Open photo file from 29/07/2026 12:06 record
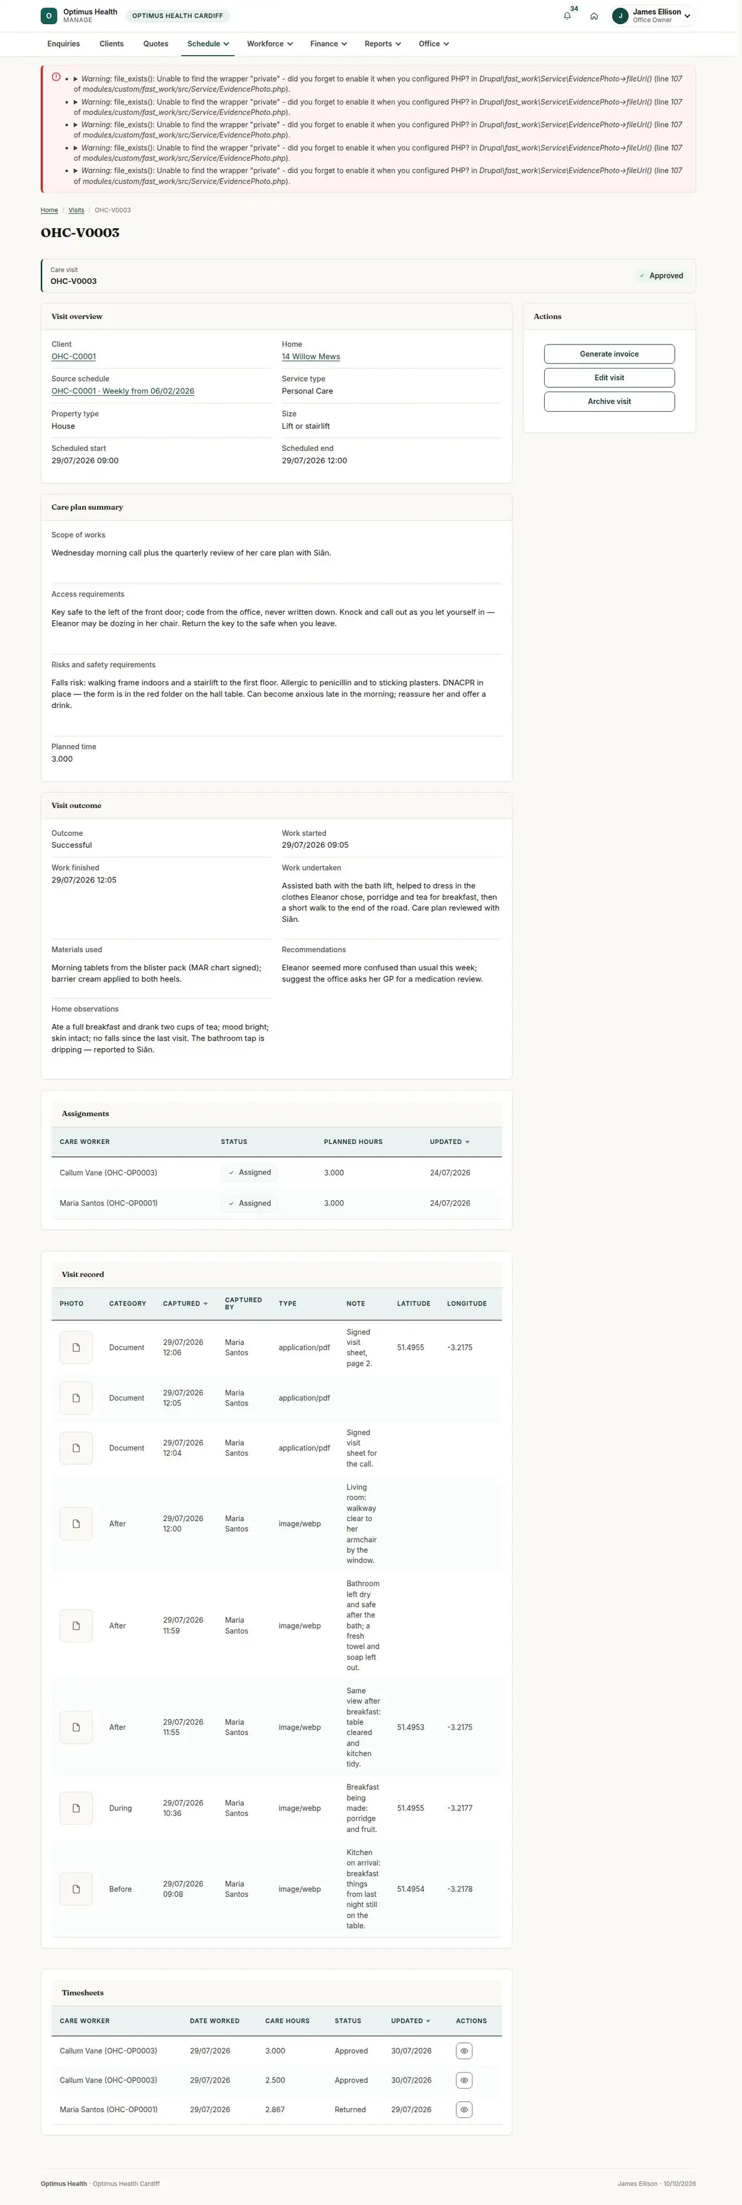The width and height of the screenshot is (742, 2205). 76,1347
